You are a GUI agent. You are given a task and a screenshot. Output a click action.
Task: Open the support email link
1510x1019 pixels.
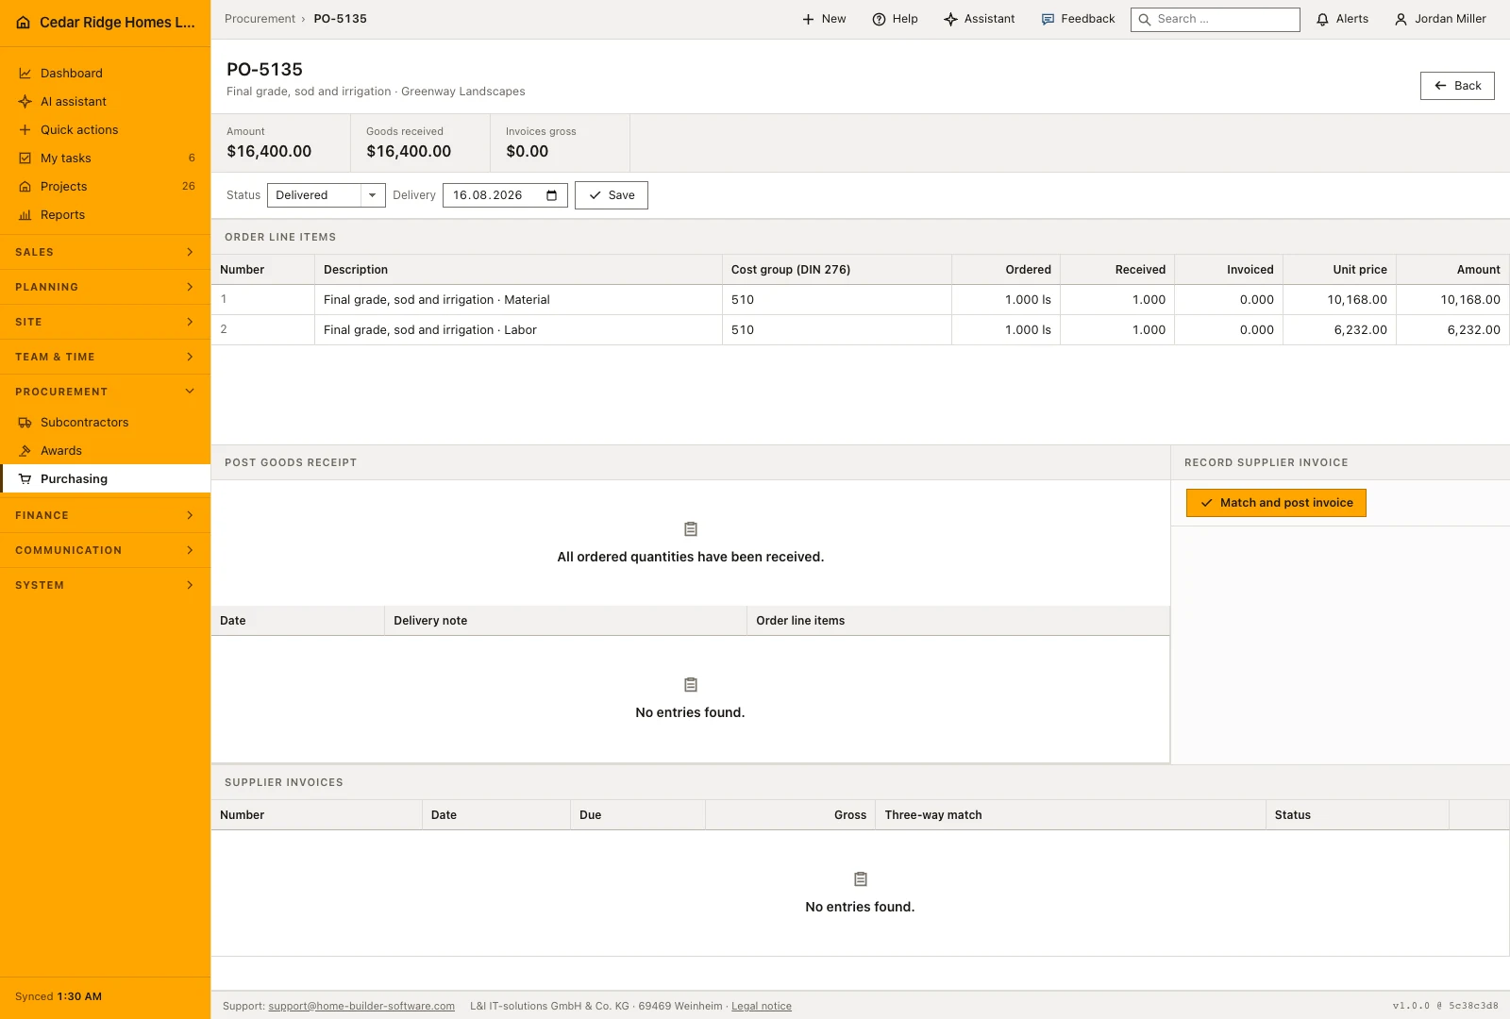pyautogui.click(x=361, y=1006)
